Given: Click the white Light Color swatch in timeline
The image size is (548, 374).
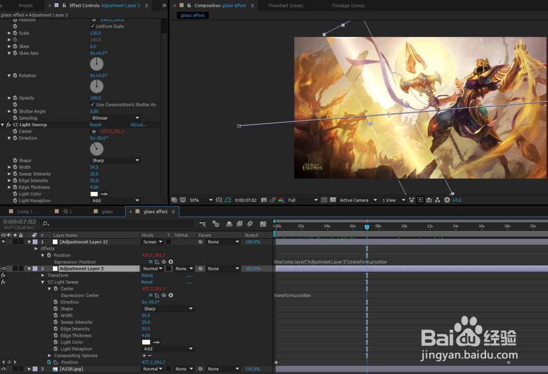Looking at the screenshot, I should click(146, 342).
